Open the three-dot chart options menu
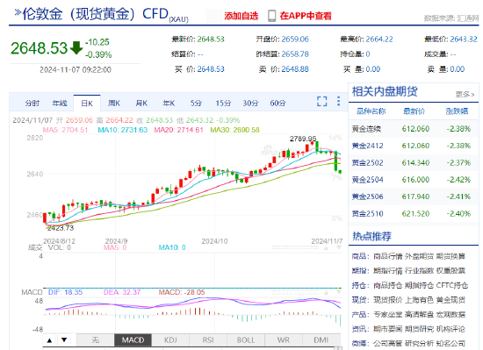 tap(338, 102)
